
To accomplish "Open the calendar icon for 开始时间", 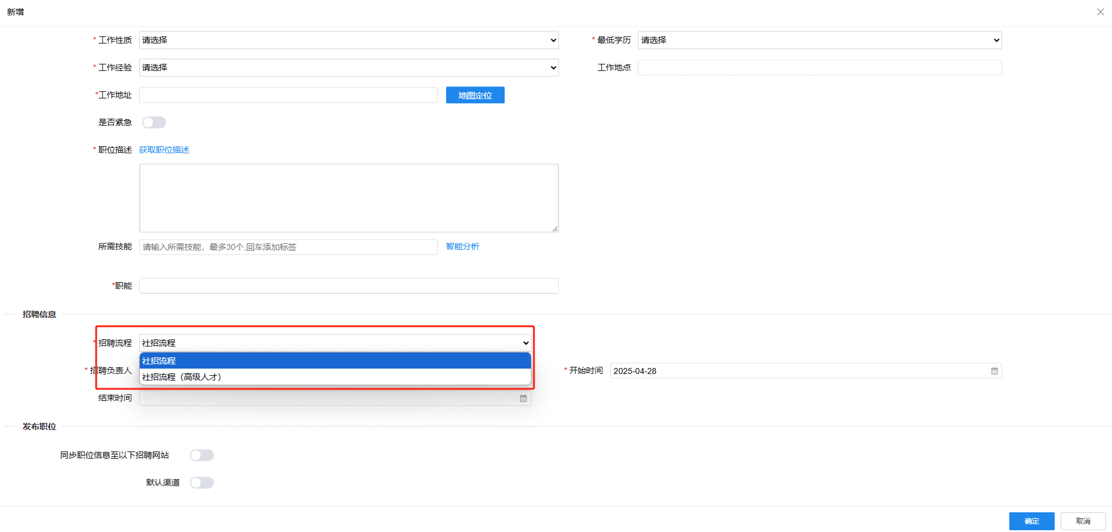I will pyautogui.click(x=994, y=371).
